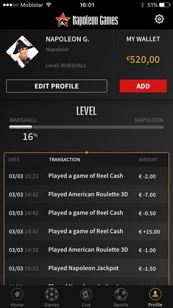Click the red ADD button
This screenshot has width=173, height=308.
click(143, 86)
